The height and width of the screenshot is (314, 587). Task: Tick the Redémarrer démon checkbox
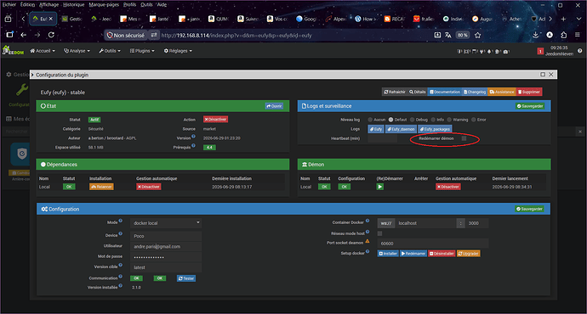click(464, 138)
